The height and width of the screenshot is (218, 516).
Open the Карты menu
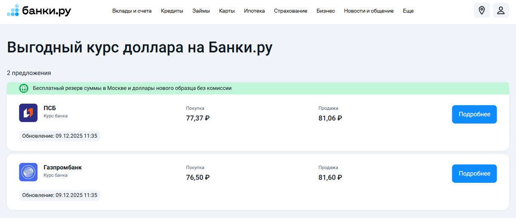227,11
